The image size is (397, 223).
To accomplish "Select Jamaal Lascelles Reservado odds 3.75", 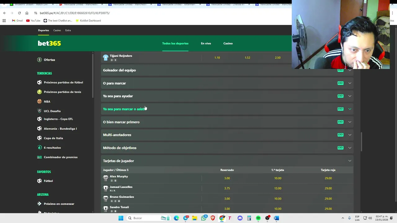I will click(x=227, y=188).
